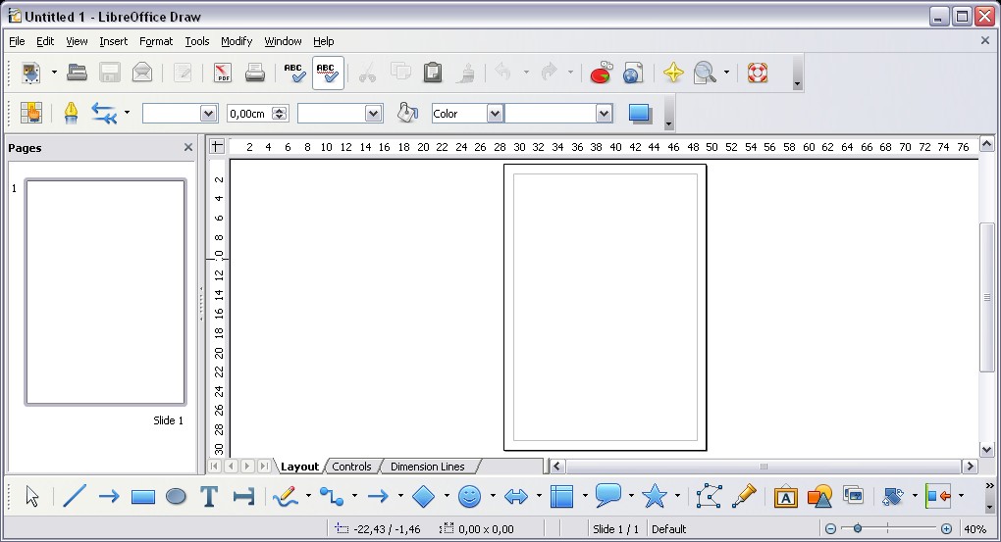1001x542 pixels.
Task: Open the Area fill bucket icon
Action: click(x=406, y=114)
